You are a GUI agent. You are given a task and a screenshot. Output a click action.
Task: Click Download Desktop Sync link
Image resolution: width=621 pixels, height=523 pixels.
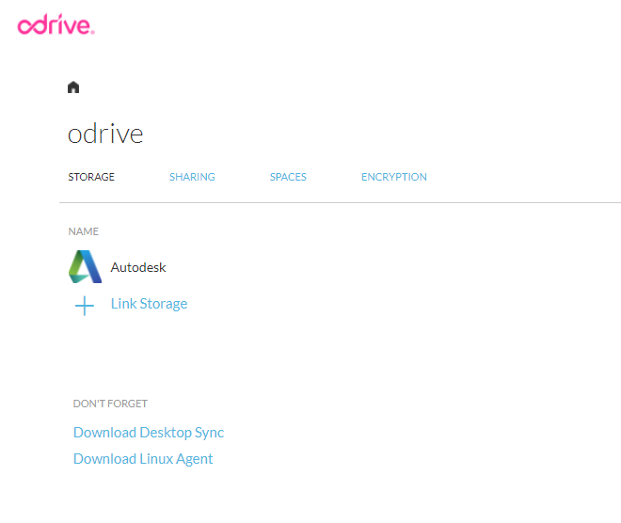149,433
